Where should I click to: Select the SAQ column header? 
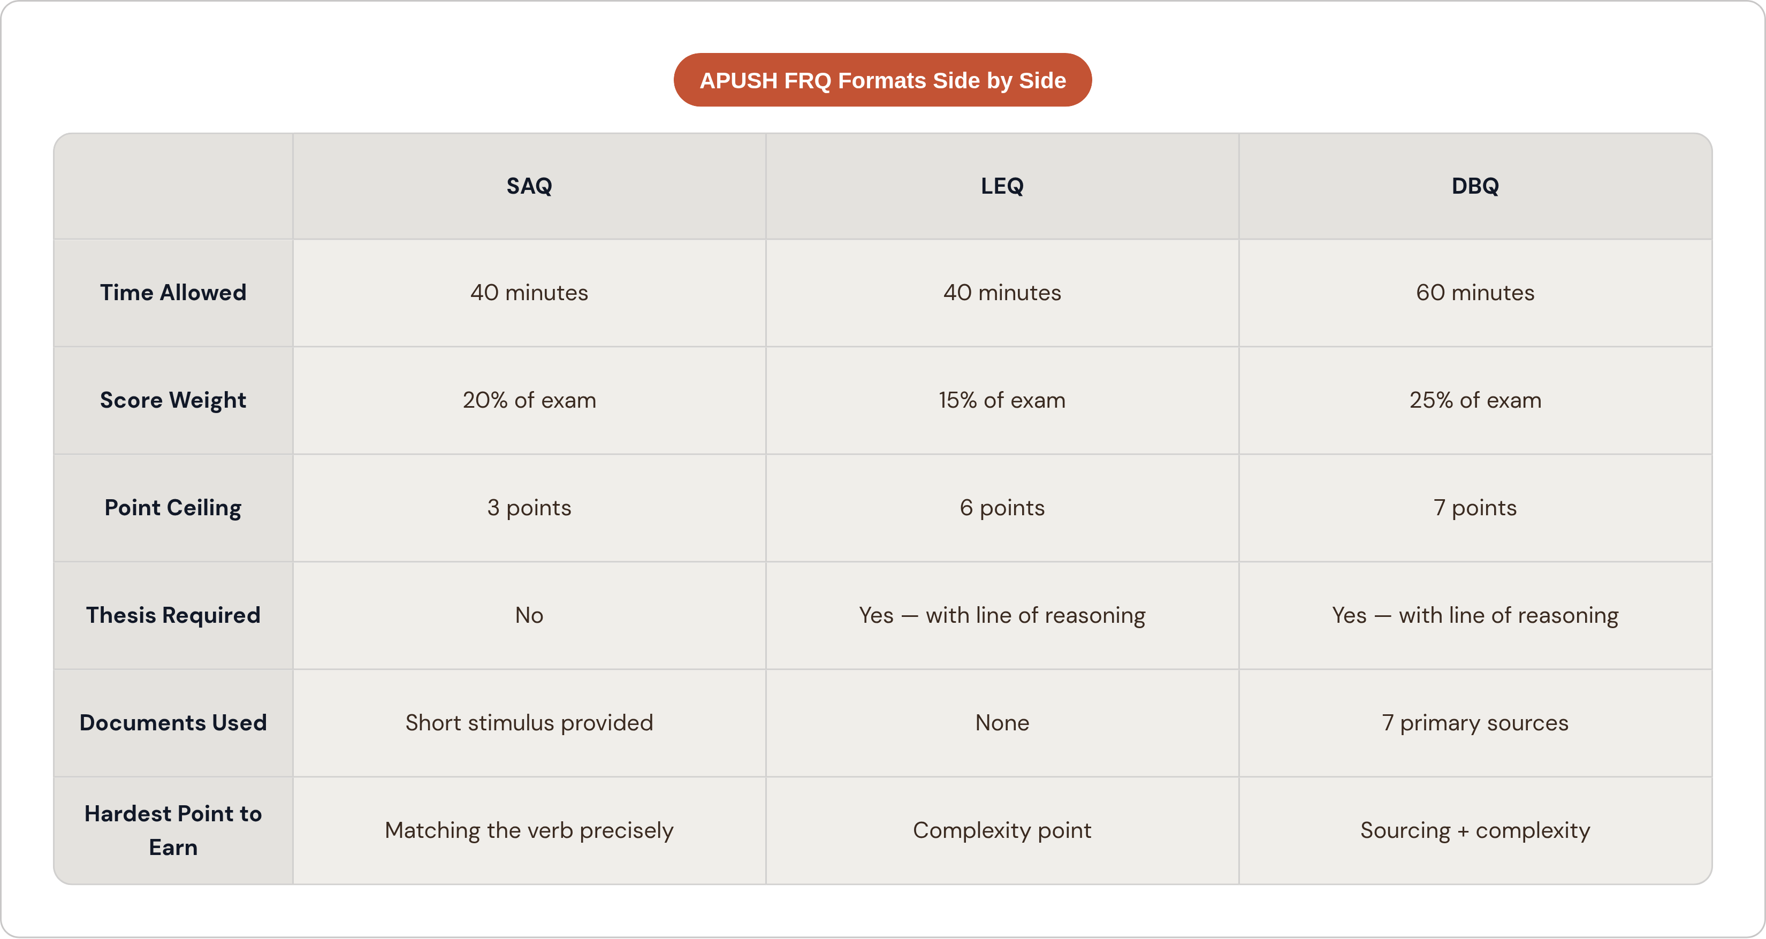pyautogui.click(x=529, y=186)
